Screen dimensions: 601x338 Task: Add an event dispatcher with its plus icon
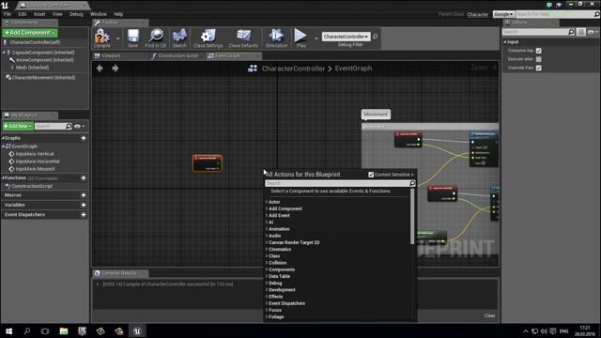(84, 215)
